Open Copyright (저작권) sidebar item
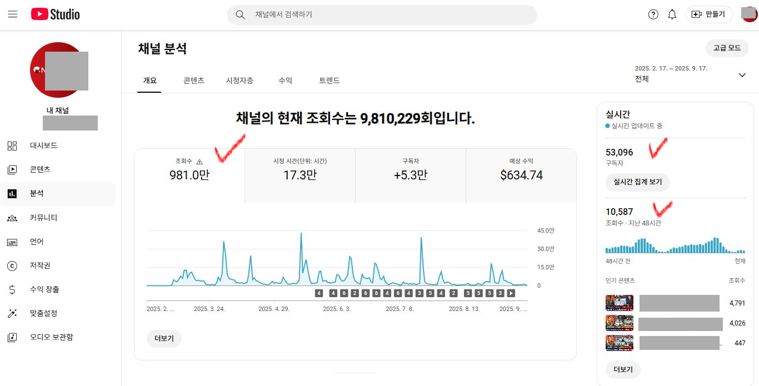This screenshot has width=759, height=386. (40, 265)
